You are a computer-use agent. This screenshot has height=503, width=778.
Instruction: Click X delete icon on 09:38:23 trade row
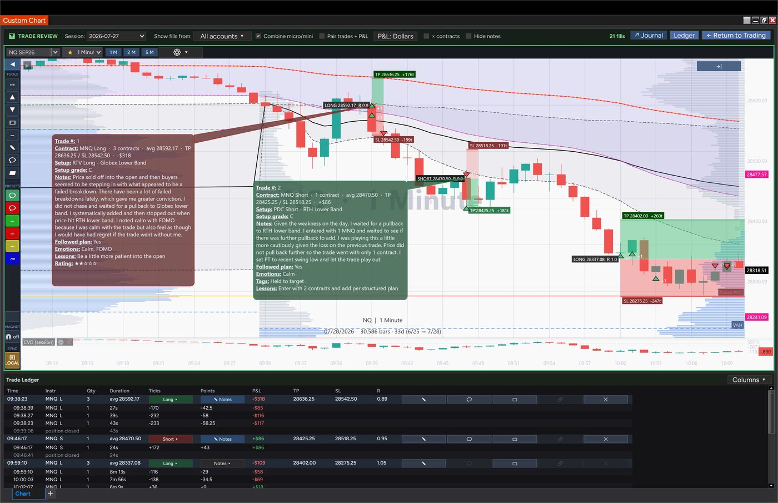(605, 400)
